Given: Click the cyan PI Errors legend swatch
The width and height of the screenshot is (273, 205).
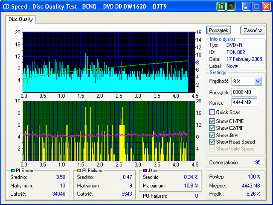Looking at the screenshot, I should pos(12,170).
